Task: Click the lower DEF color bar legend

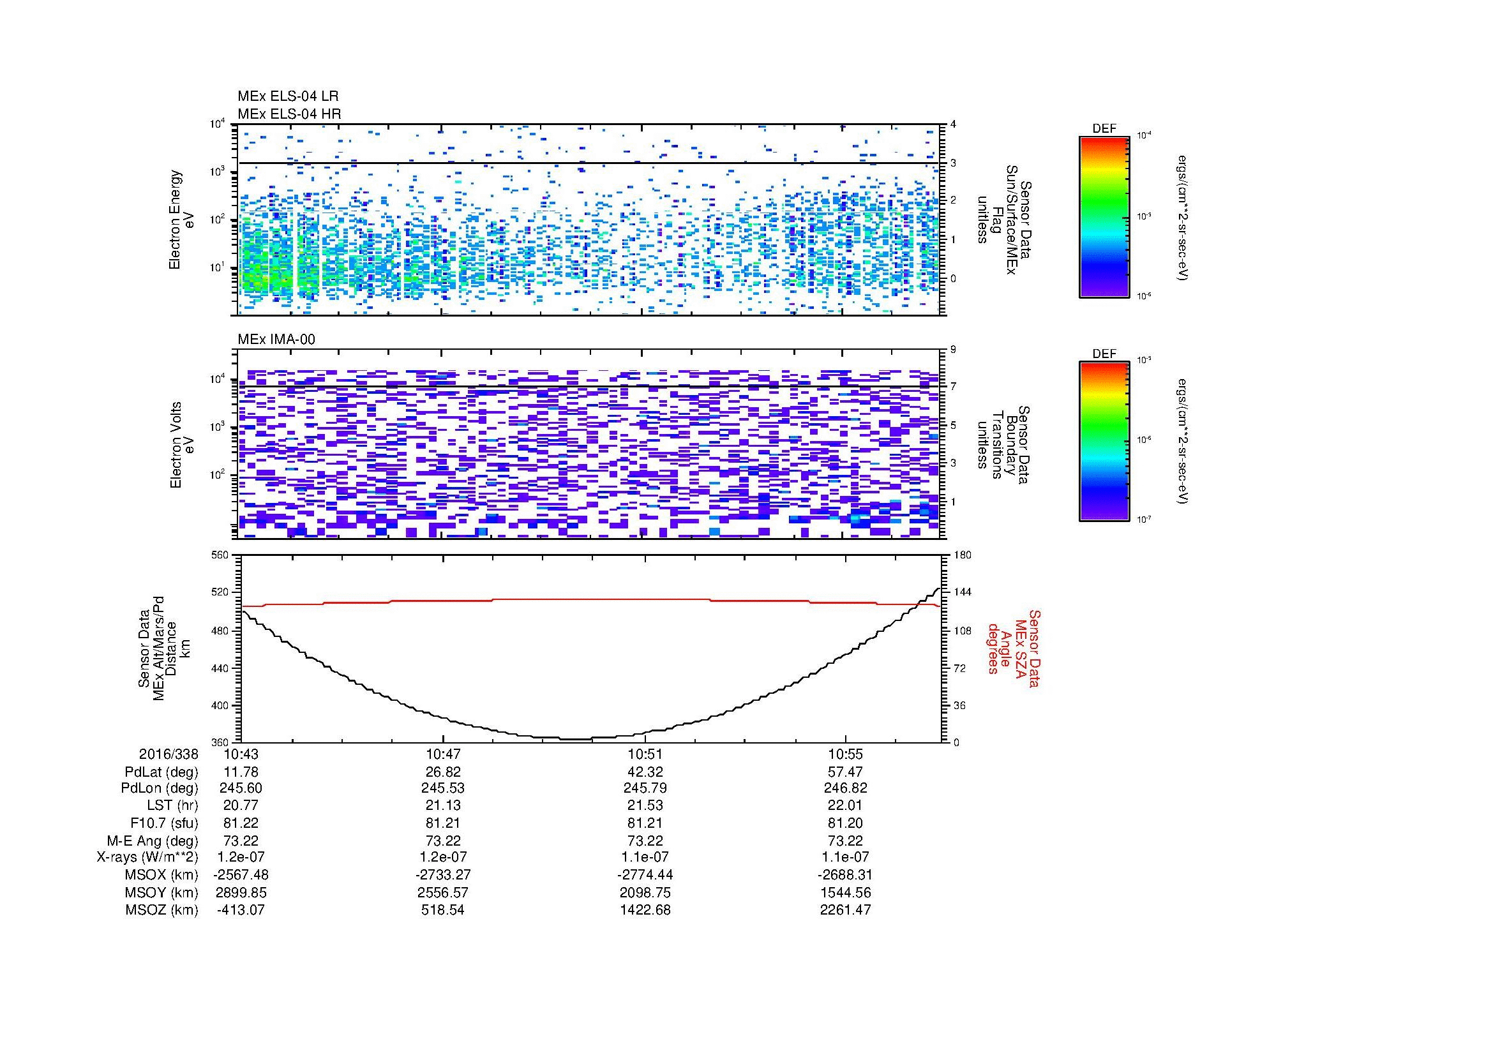Action: (x=1104, y=442)
